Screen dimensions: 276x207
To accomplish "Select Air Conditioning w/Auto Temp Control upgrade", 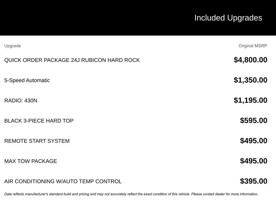I will tap(63, 181).
